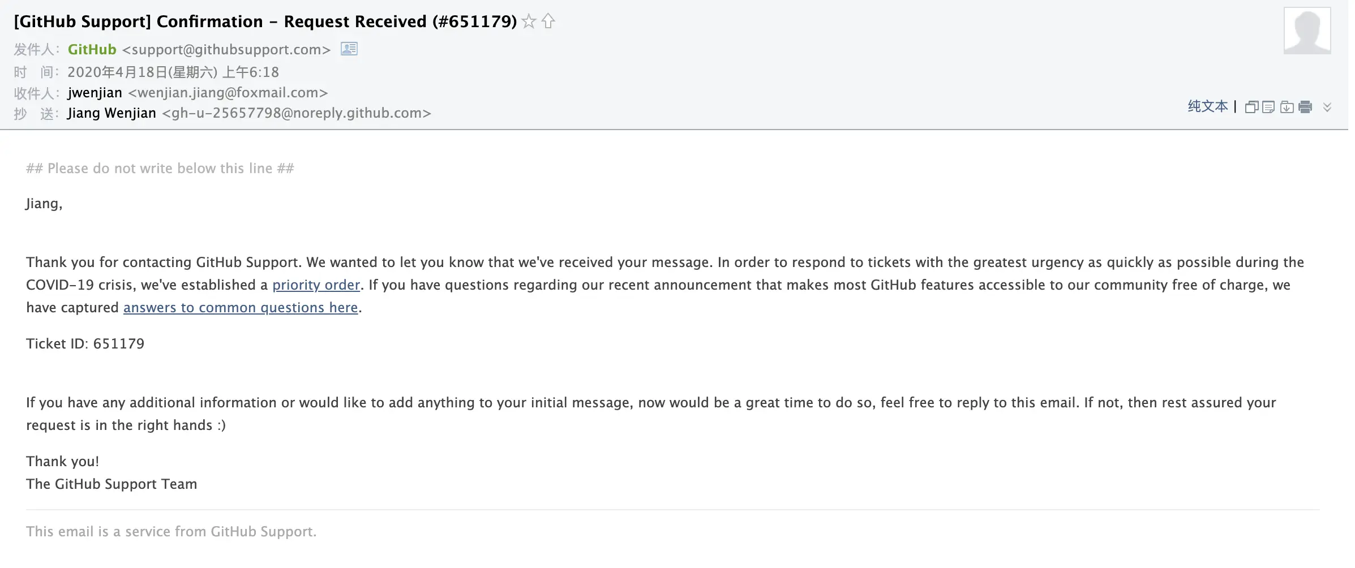The image size is (1355, 568).
Task: Click the folder download icon
Action: tap(1287, 107)
